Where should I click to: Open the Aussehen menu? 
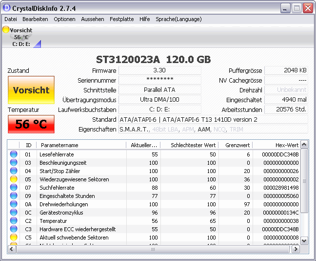[x=93, y=19]
